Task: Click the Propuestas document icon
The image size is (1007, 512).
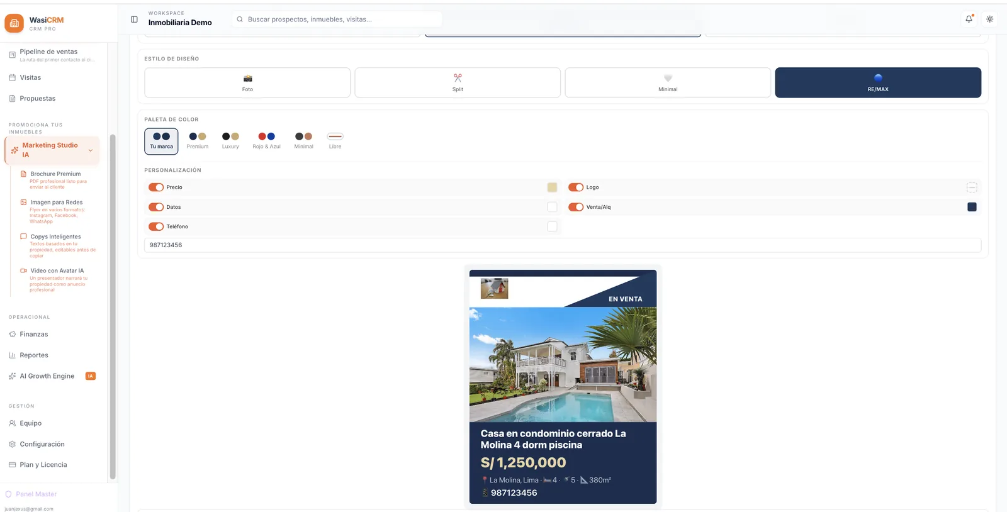Action: tap(12, 98)
